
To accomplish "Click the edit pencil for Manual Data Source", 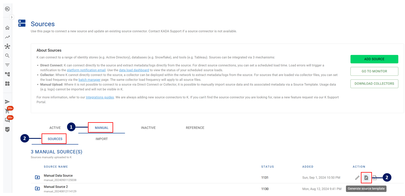I will [x=357, y=178].
